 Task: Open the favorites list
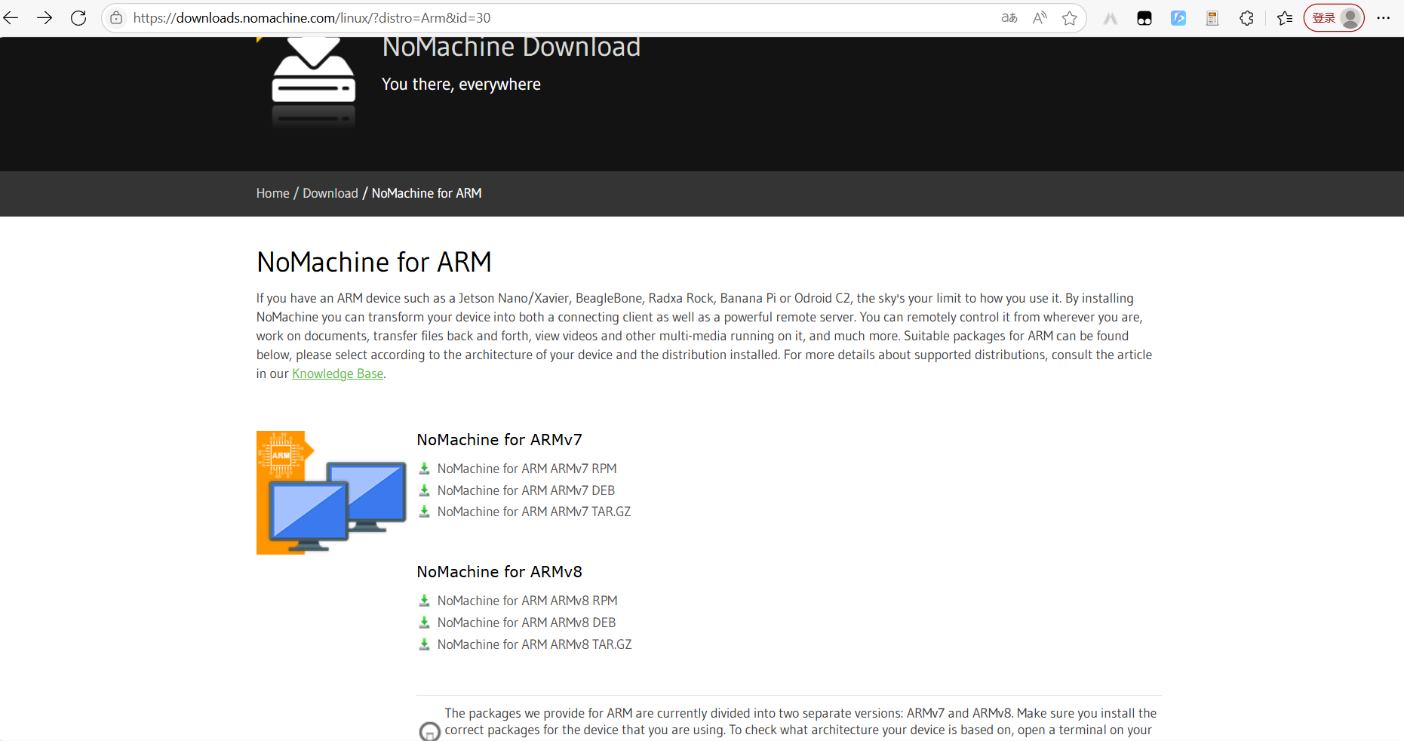pos(1285,18)
